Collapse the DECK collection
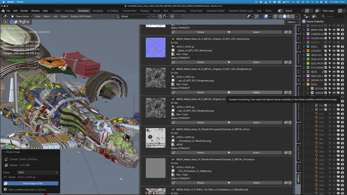 pyautogui.click(x=304, y=85)
